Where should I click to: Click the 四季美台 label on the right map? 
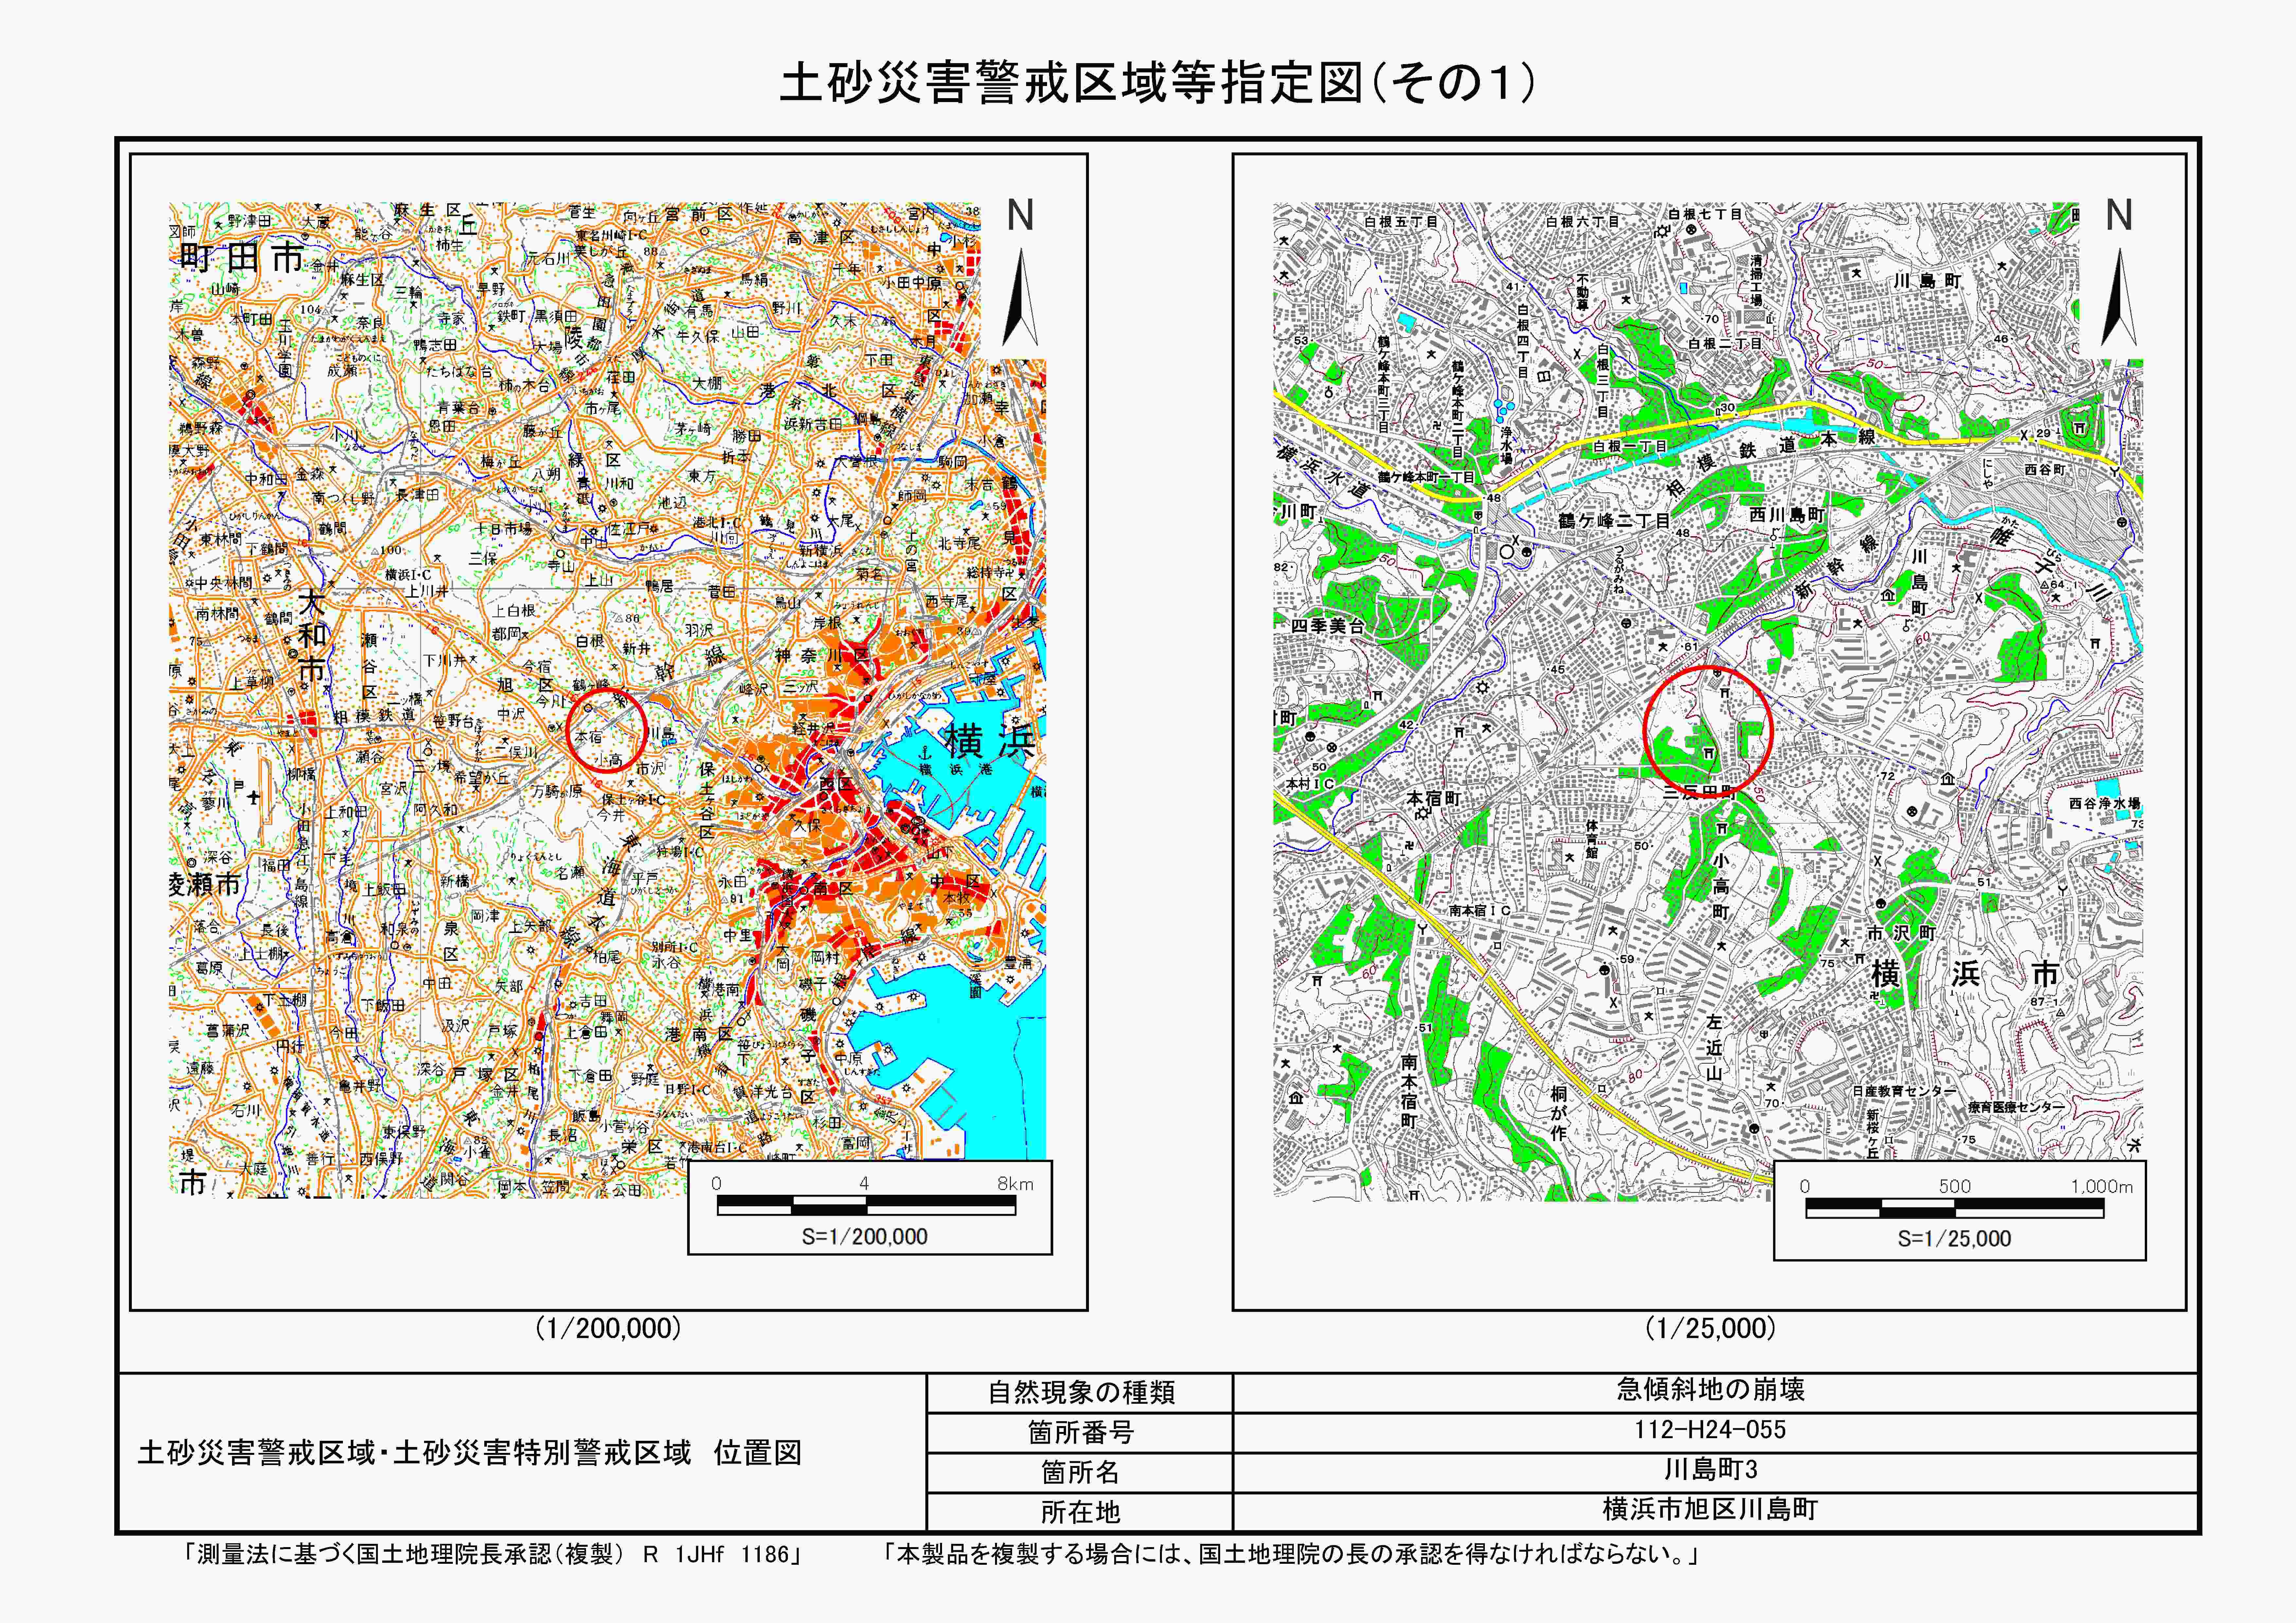pyautogui.click(x=1328, y=626)
